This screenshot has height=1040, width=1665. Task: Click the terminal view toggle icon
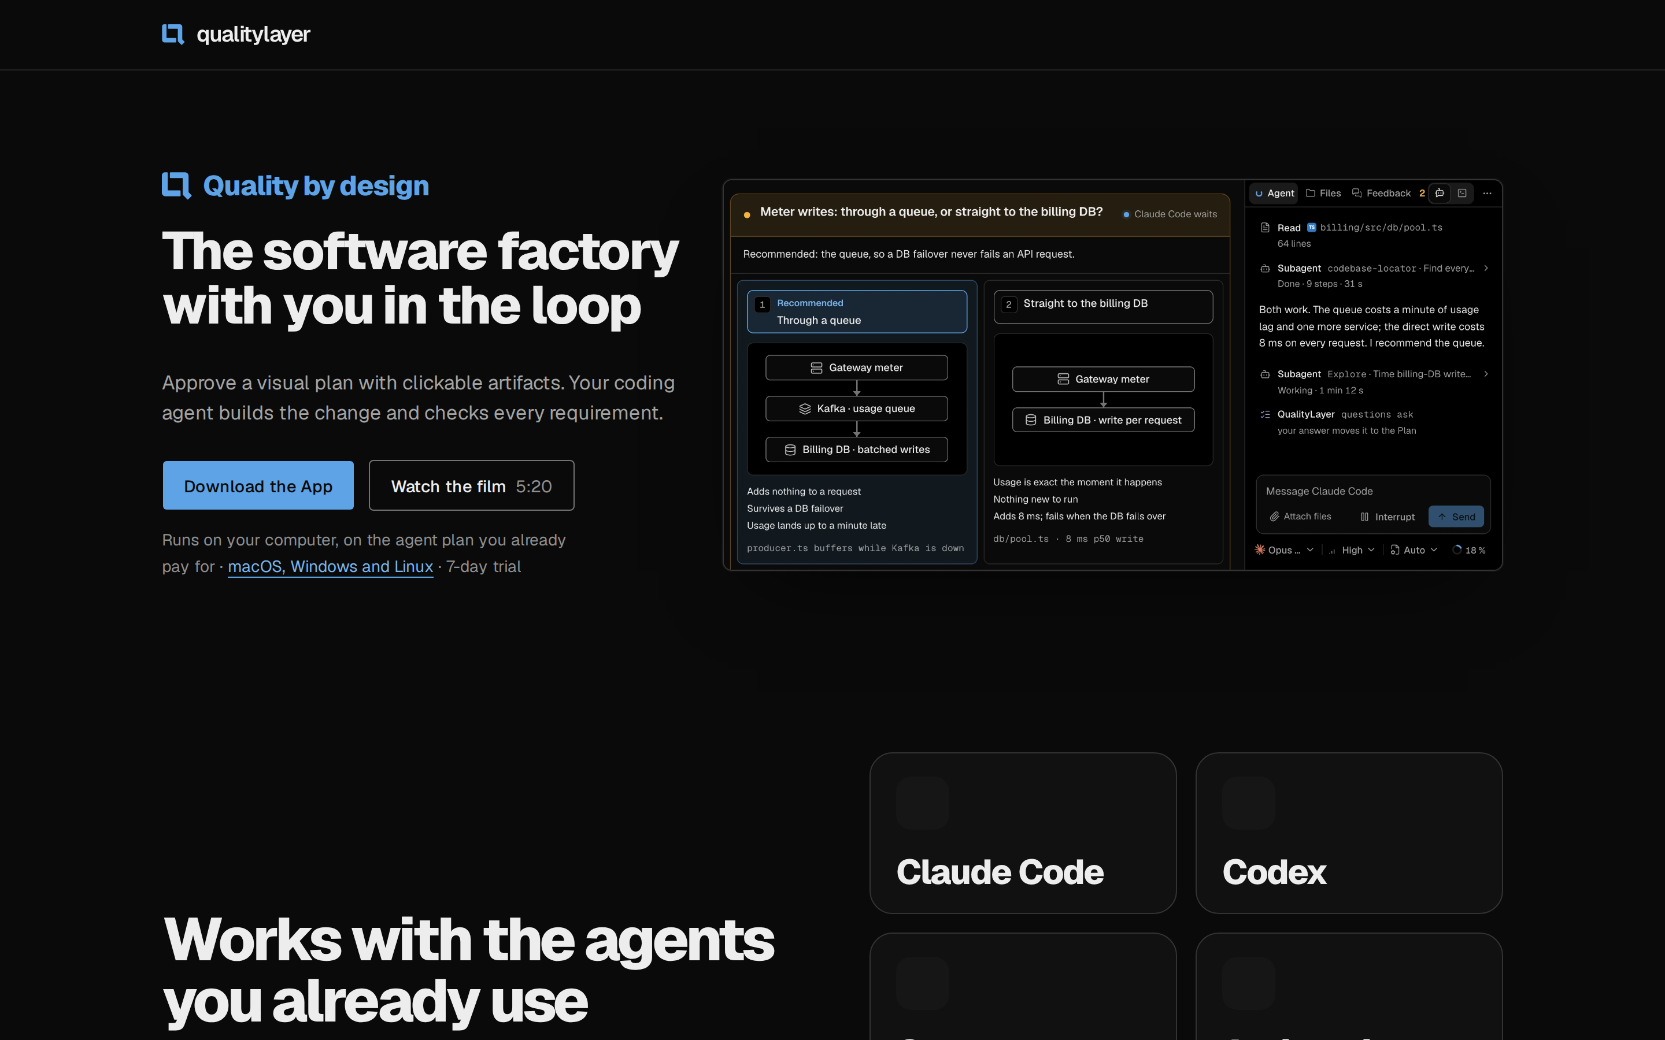click(x=1462, y=194)
